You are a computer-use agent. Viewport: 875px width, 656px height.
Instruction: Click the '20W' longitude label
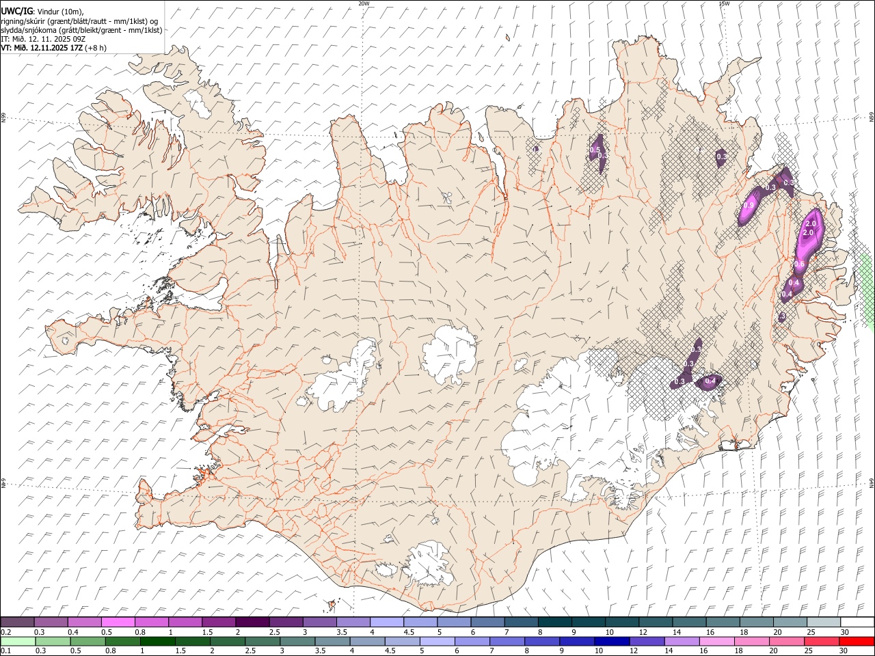coord(364,3)
